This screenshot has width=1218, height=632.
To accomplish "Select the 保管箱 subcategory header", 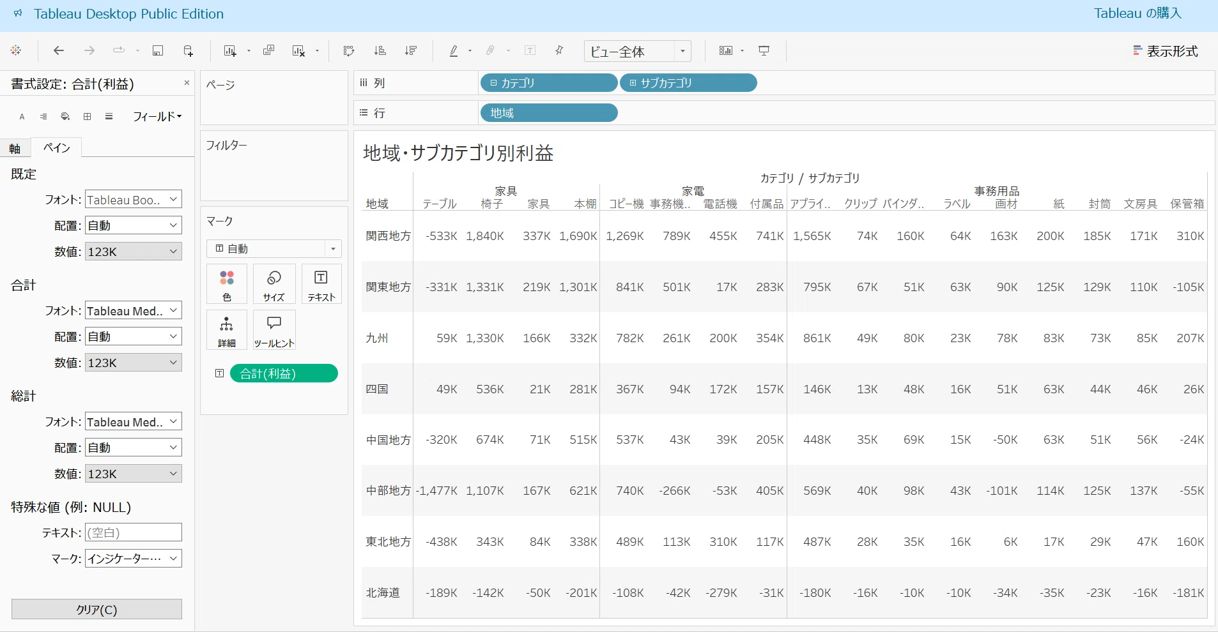I will coord(1187,204).
